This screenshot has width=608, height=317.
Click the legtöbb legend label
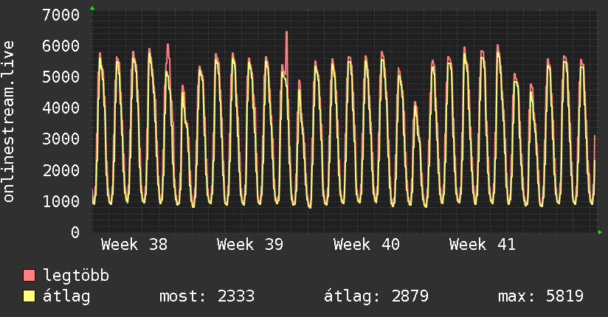point(77,276)
